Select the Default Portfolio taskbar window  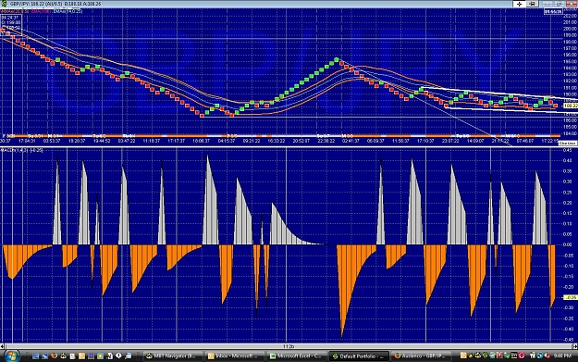coord(358,356)
